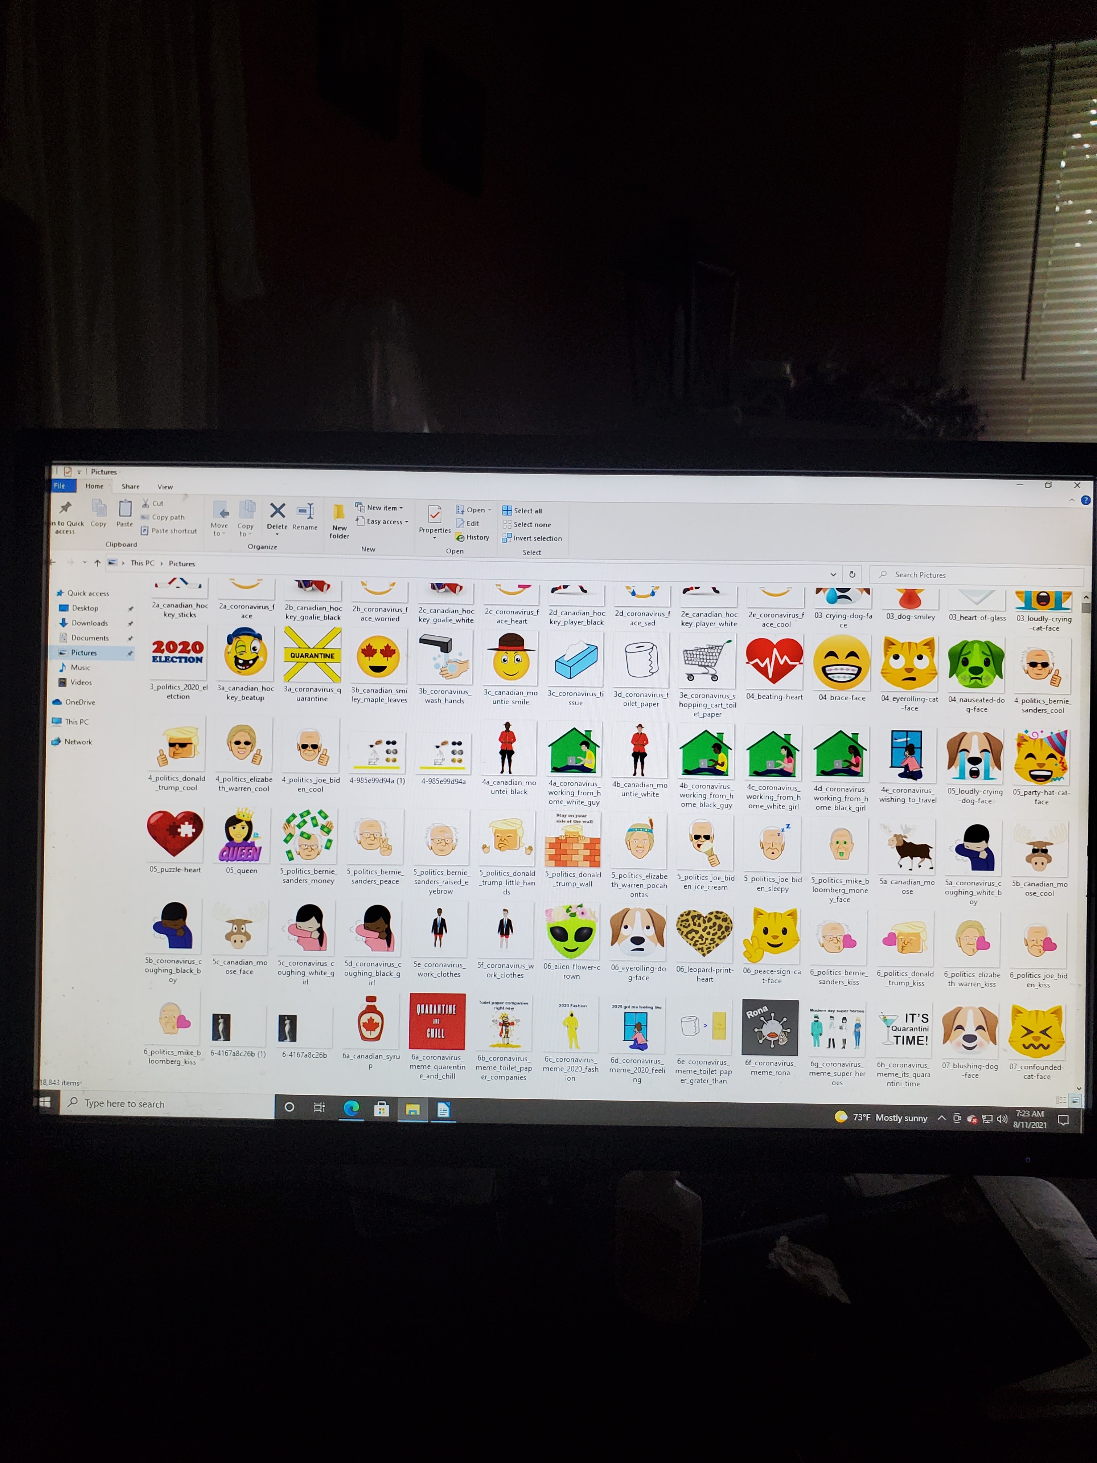Switch to the View ribbon tab
This screenshot has width=1097, height=1463.
(x=165, y=487)
